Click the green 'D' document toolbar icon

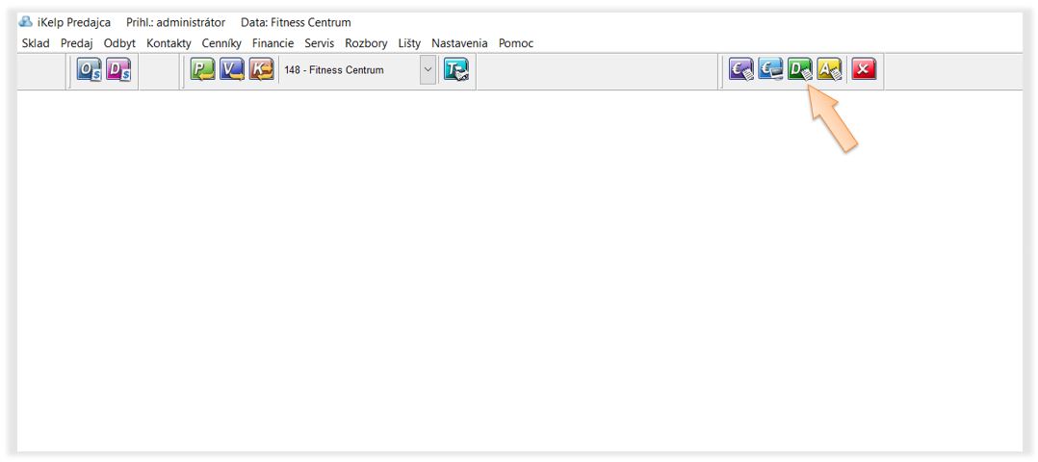click(x=800, y=69)
